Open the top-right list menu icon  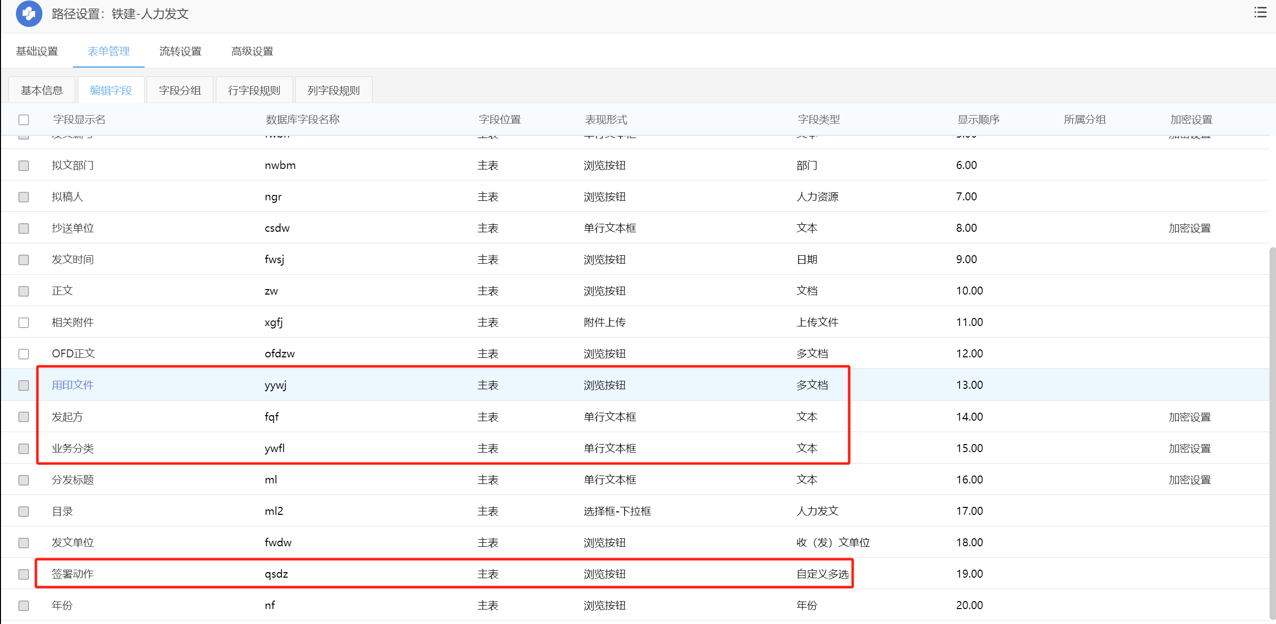coord(1260,13)
